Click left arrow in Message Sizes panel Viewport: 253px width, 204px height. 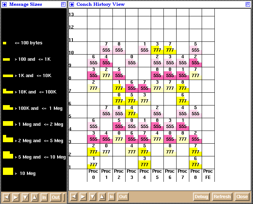pos(6,197)
